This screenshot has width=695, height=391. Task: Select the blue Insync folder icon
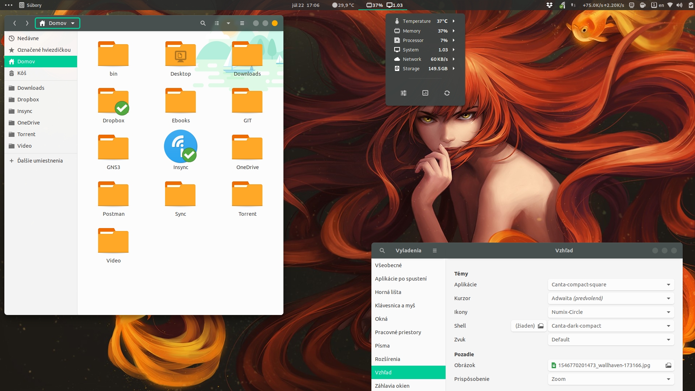(181, 146)
